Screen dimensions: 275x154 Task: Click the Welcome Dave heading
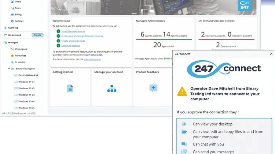click(61, 21)
